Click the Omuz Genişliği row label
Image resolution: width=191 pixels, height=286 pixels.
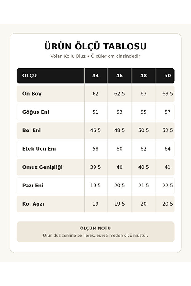tap(42, 167)
